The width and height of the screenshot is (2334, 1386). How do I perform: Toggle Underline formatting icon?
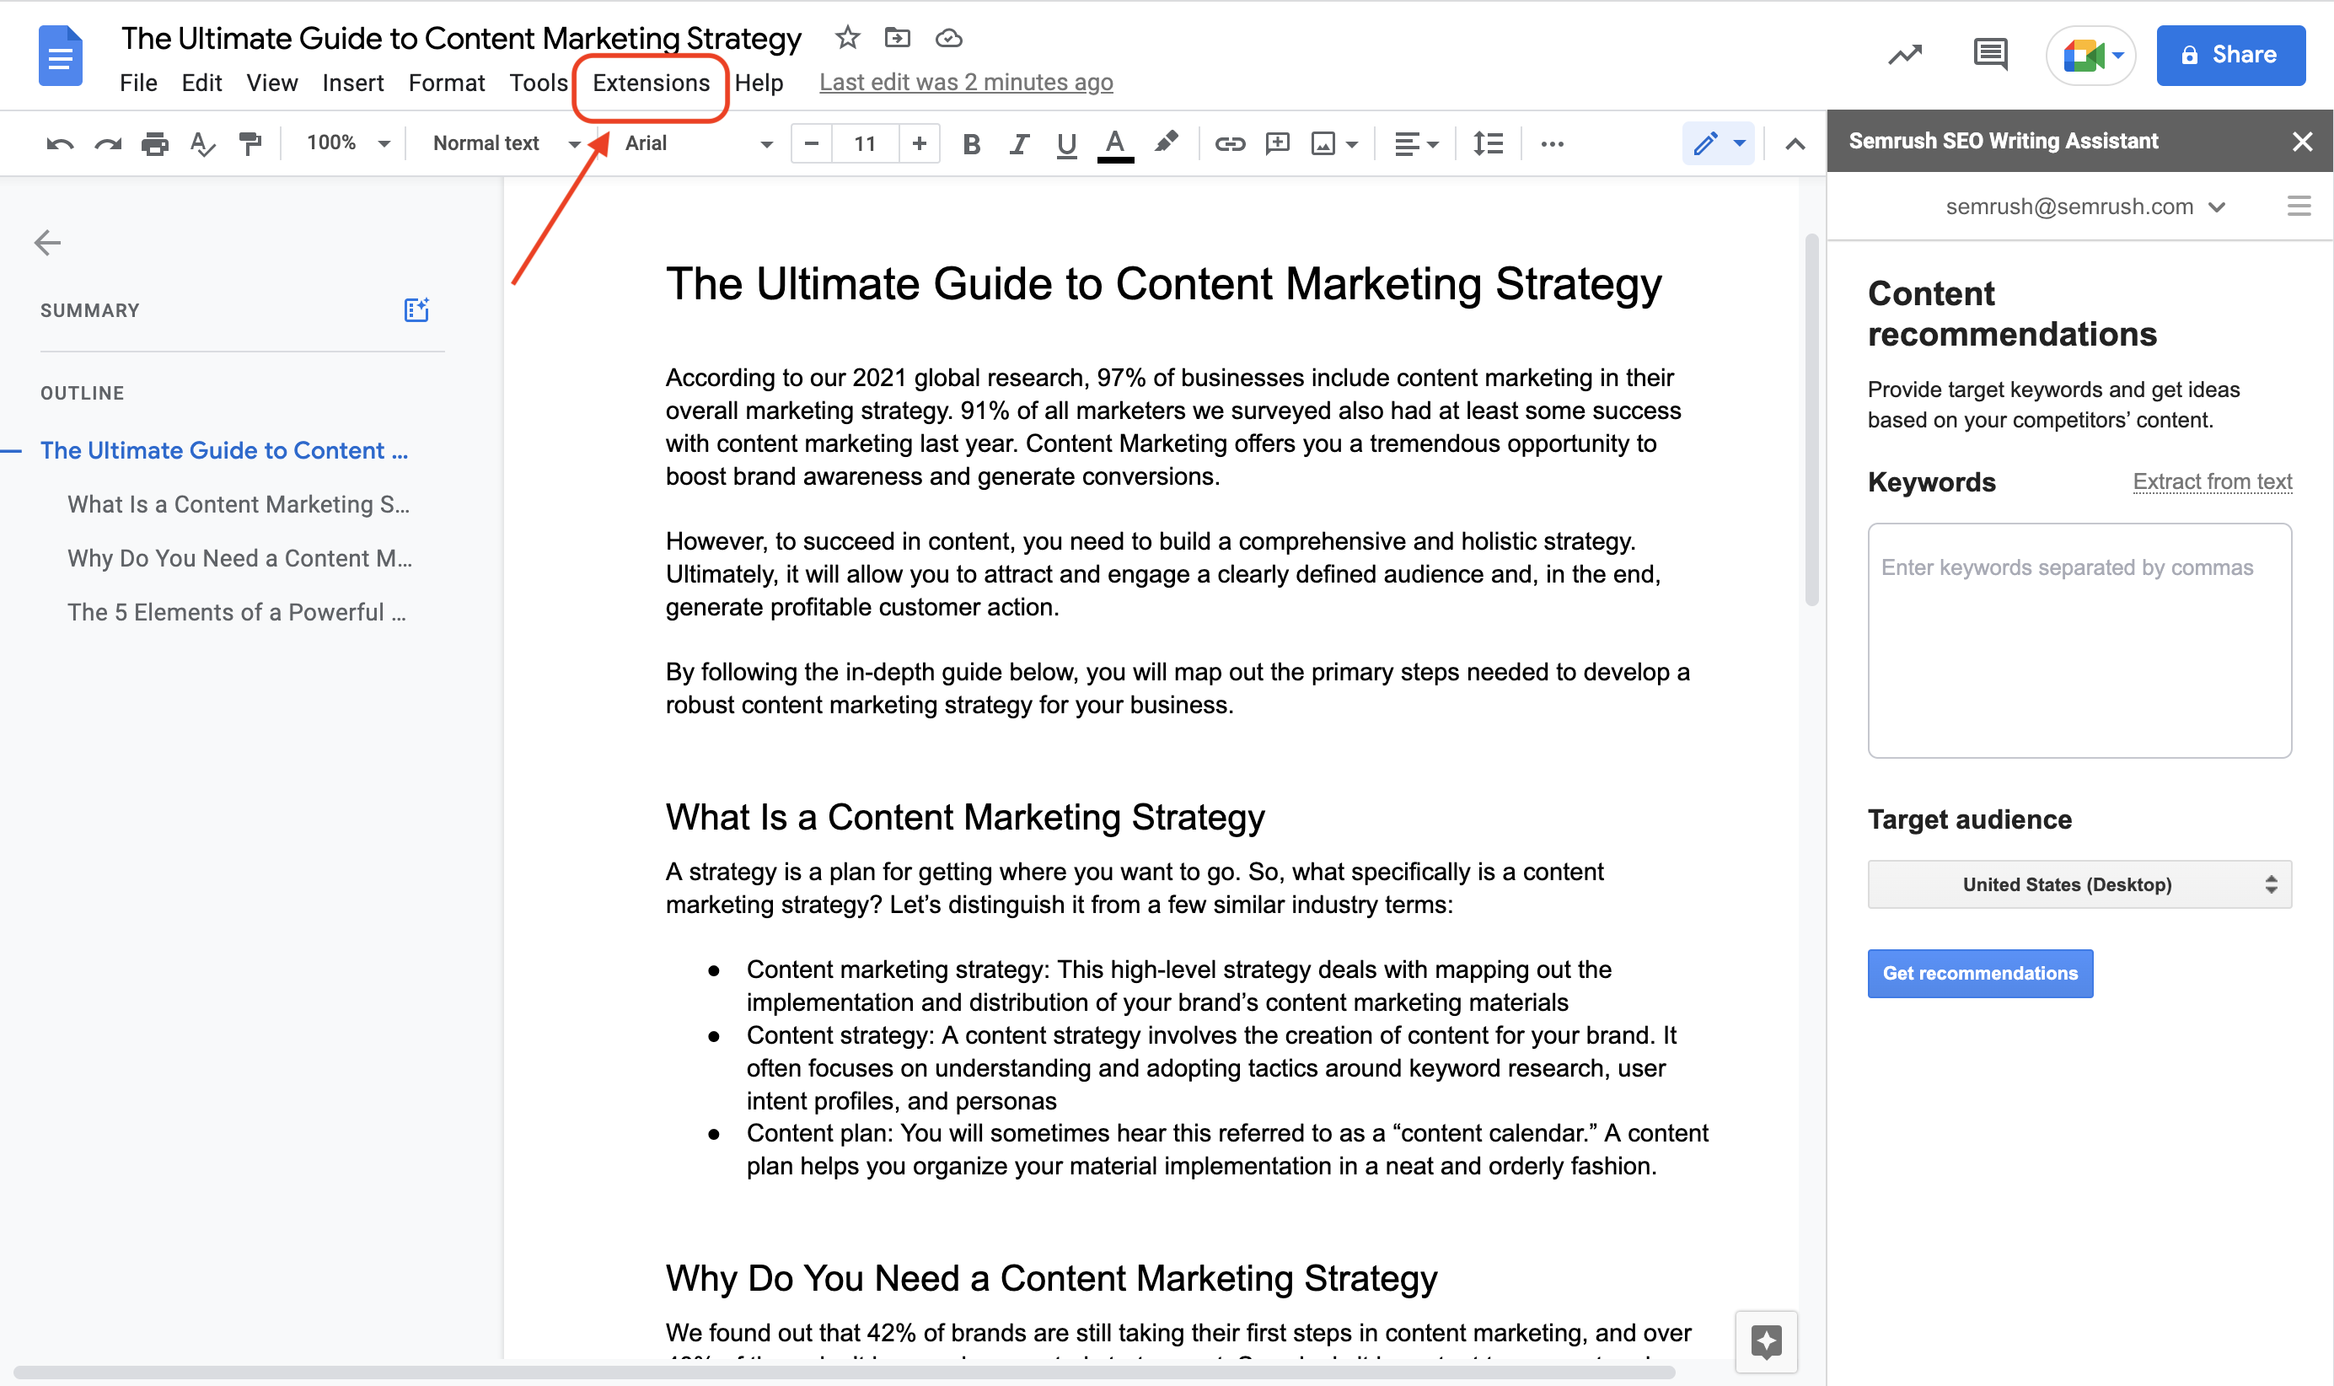[x=1064, y=143]
